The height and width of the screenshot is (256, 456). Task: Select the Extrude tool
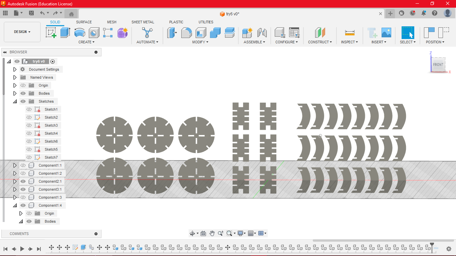coord(65,33)
